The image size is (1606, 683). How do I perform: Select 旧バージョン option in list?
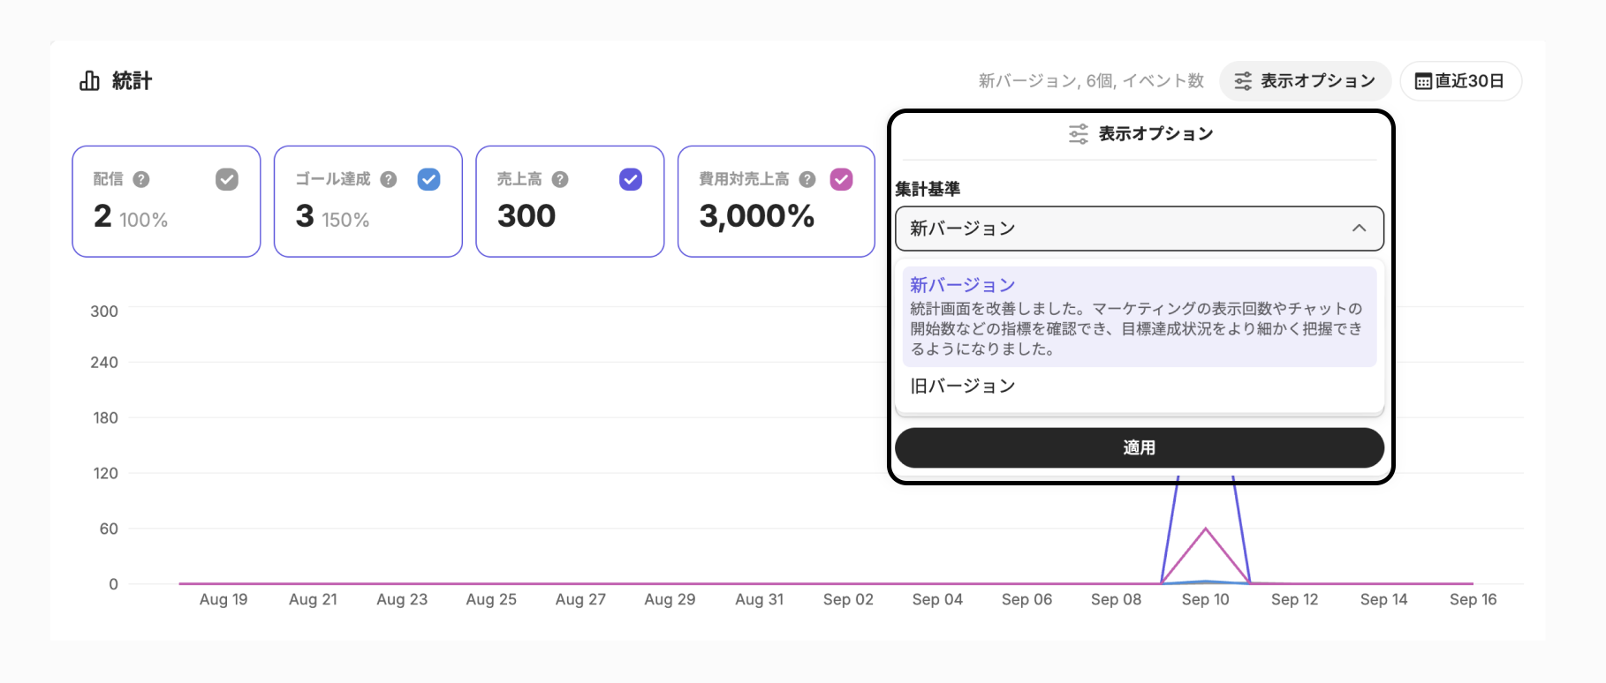1140,386
